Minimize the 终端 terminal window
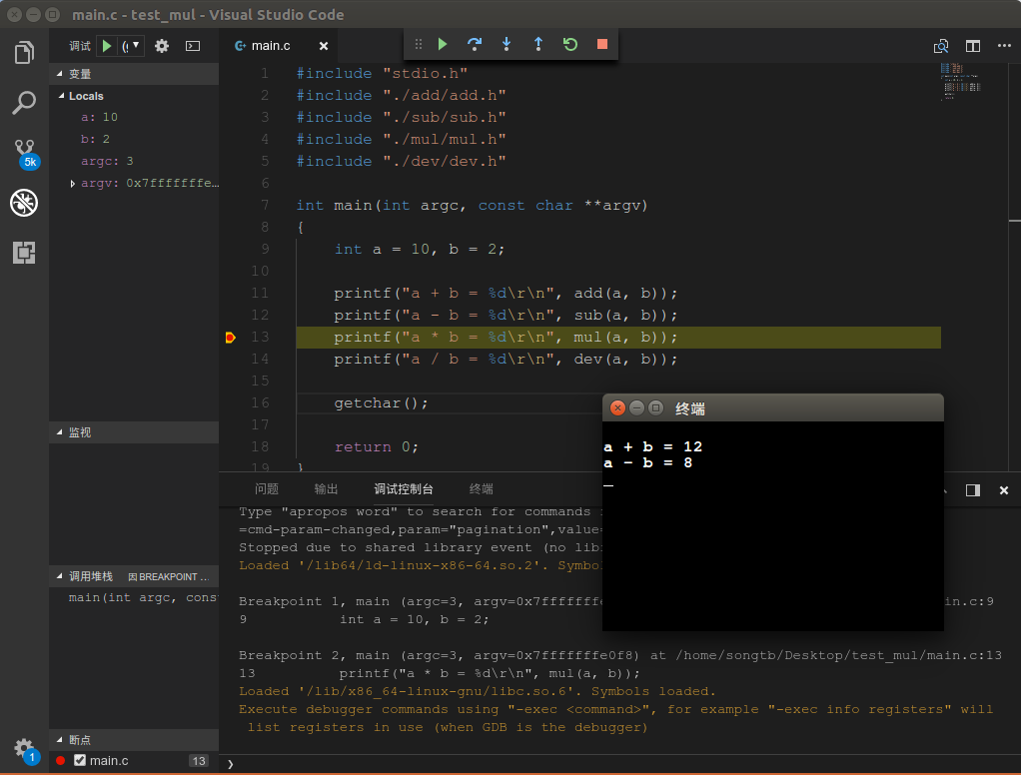This screenshot has width=1021, height=775. pyautogui.click(x=636, y=408)
